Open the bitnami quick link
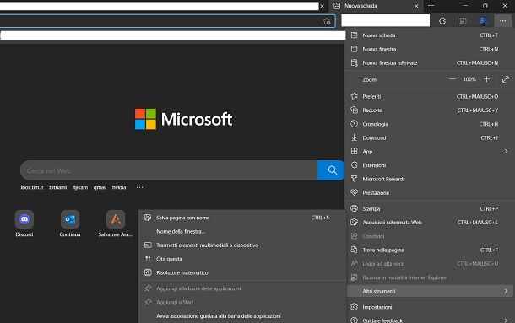Viewport: 515px width, 323px height. coord(57,187)
